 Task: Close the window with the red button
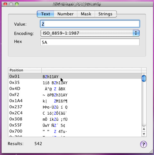point(5,4)
